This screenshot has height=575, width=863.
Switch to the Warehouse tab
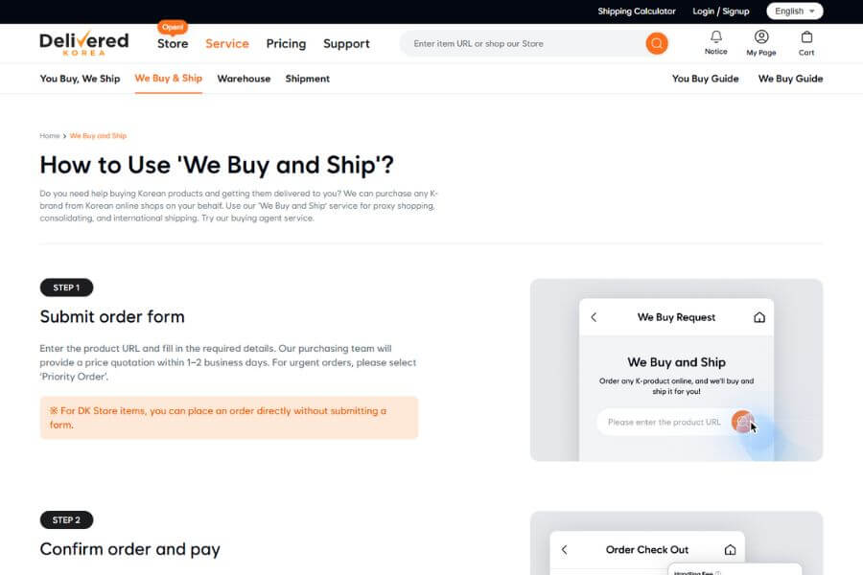[x=244, y=79]
